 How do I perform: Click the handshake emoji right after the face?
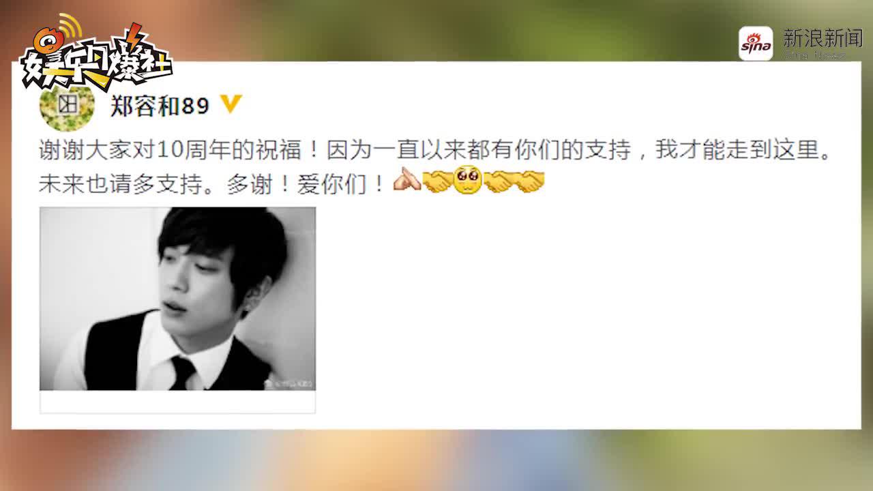point(499,181)
